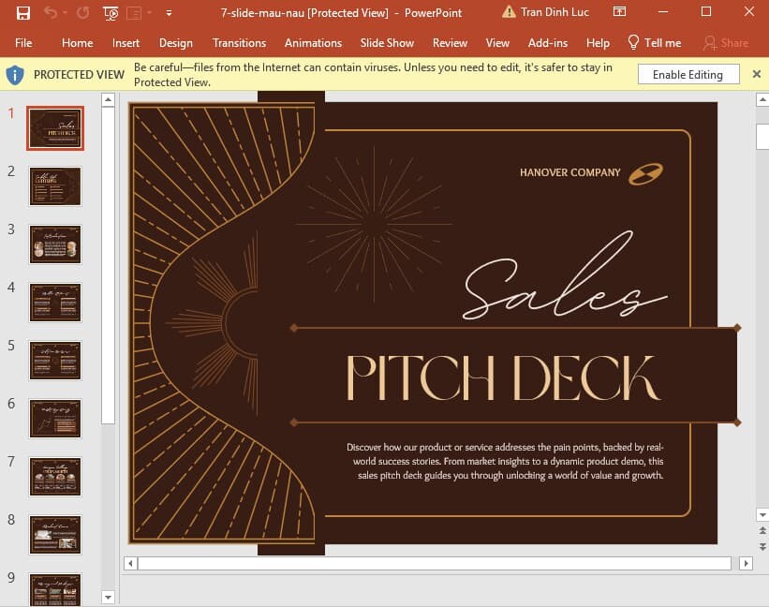The image size is (769, 607).
Task: Click the slide description paragraph text
Action: [x=505, y=461]
